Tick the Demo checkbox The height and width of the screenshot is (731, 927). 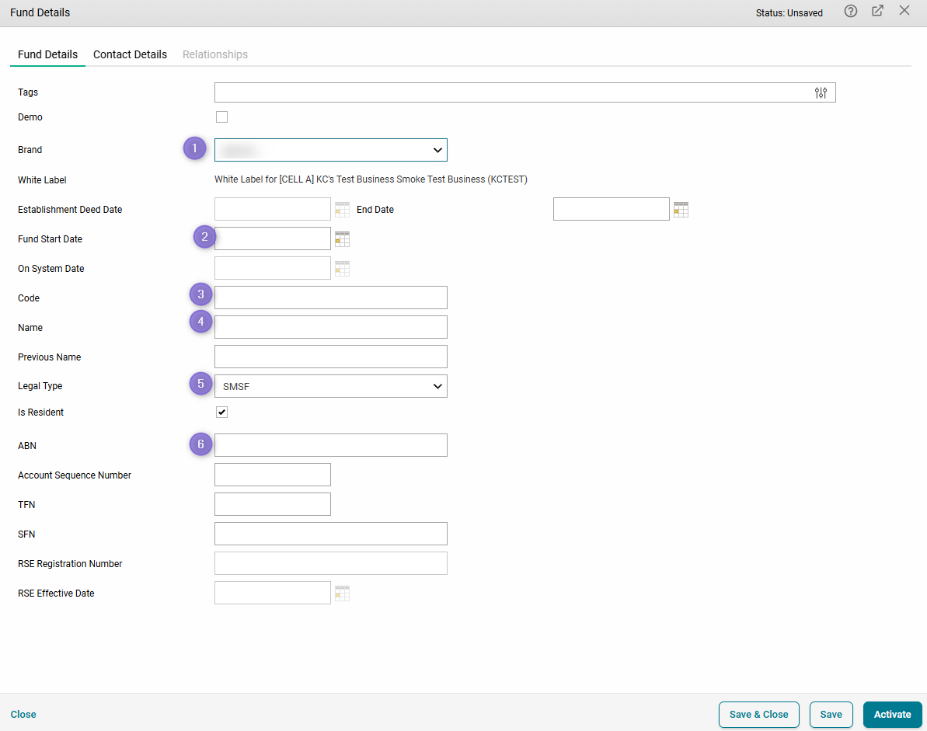221,117
